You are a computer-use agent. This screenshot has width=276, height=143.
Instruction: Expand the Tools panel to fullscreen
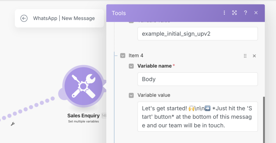[234, 13]
